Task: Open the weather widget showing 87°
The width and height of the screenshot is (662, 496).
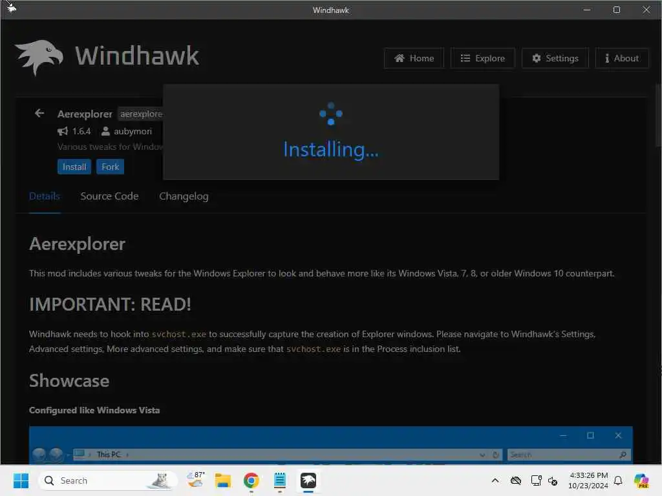Action: 195,480
